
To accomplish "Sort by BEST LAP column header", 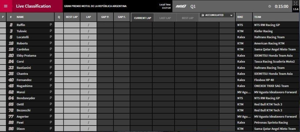I will coord(72,17).
